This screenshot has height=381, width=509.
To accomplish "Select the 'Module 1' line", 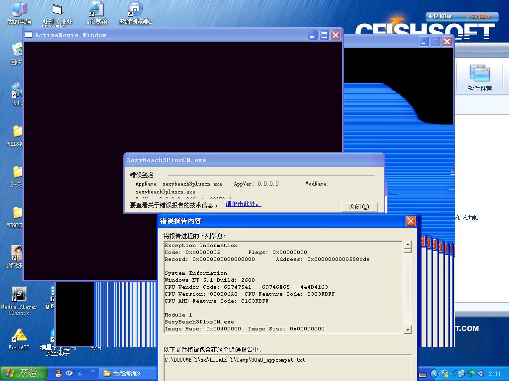I will tap(178, 315).
